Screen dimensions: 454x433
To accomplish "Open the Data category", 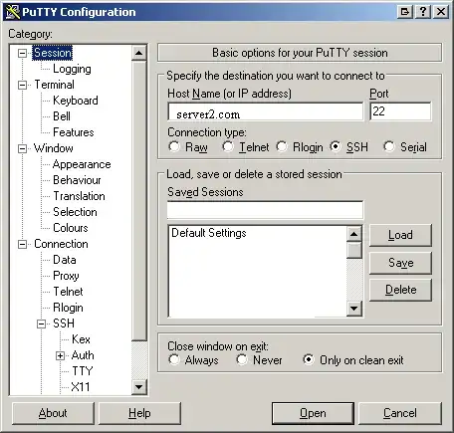I will coord(65,260).
